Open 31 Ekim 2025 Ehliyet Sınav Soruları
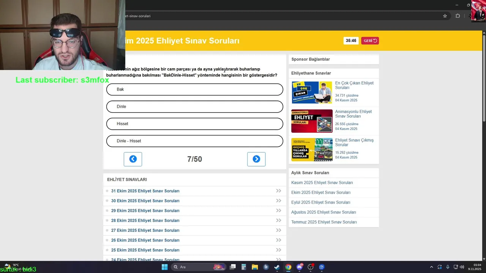 pyautogui.click(x=145, y=191)
